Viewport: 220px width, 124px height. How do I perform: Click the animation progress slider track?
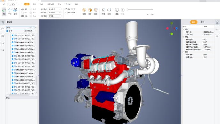(140, 10)
